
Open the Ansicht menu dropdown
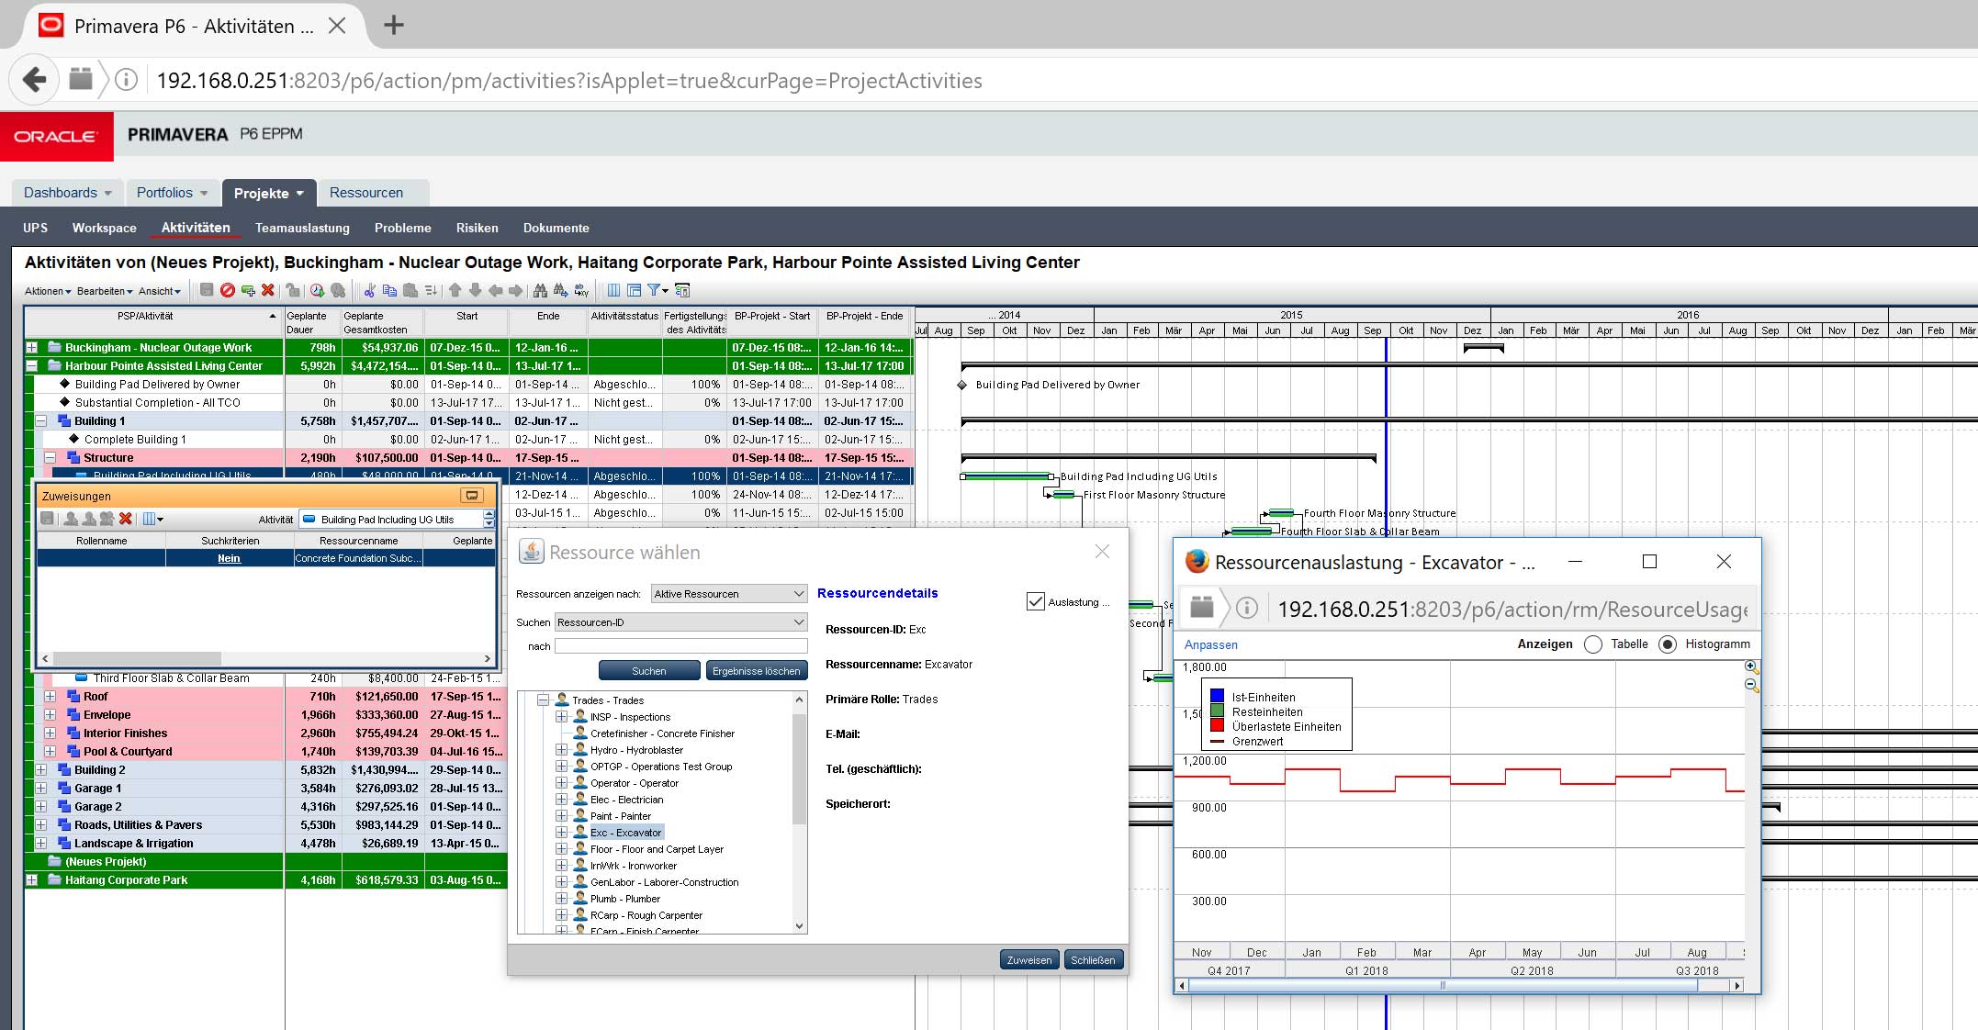click(x=160, y=291)
